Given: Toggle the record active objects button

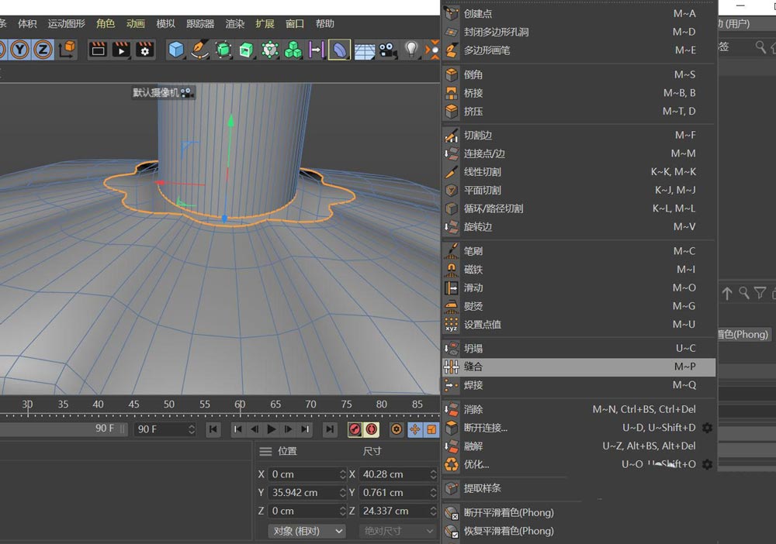Looking at the screenshot, I should [355, 429].
